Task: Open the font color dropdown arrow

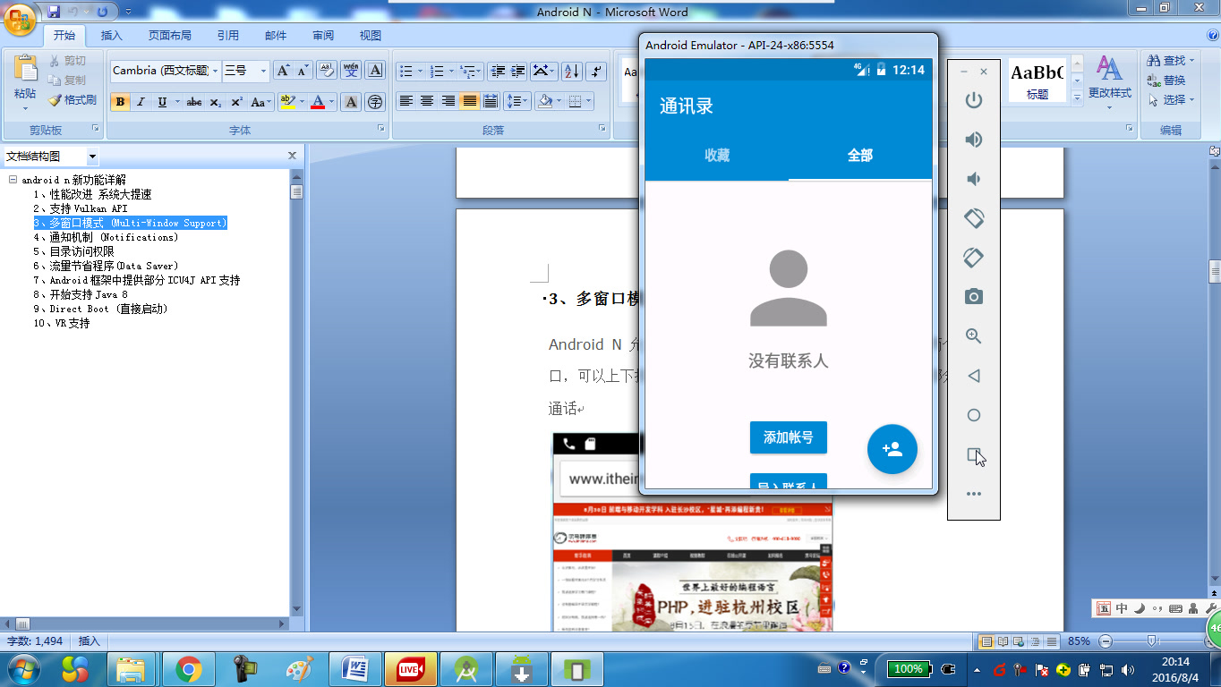Action: (x=332, y=102)
